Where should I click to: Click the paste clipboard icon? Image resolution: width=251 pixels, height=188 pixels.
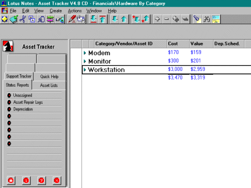[x=41, y=19]
